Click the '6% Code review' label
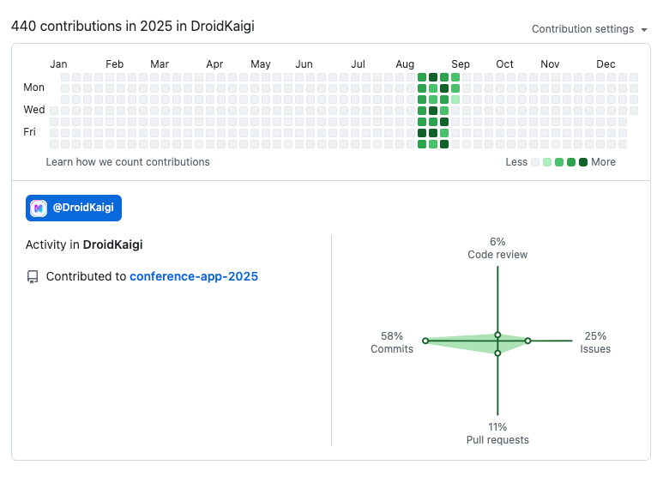Screen dimensions: 669x477 (x=497, y=248)
